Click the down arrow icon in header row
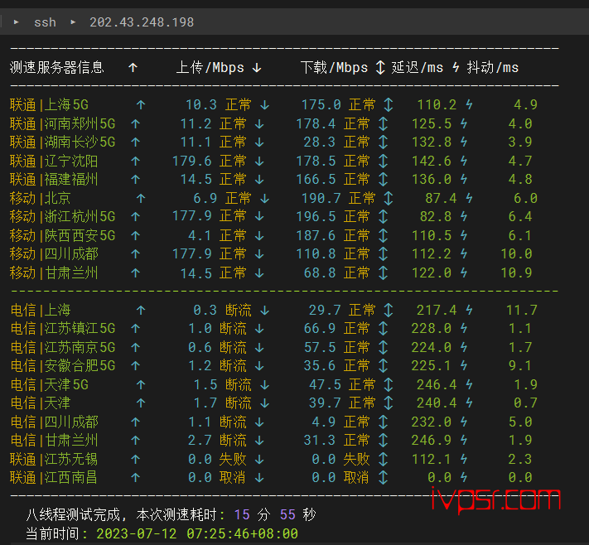 (x=257, y=68)
